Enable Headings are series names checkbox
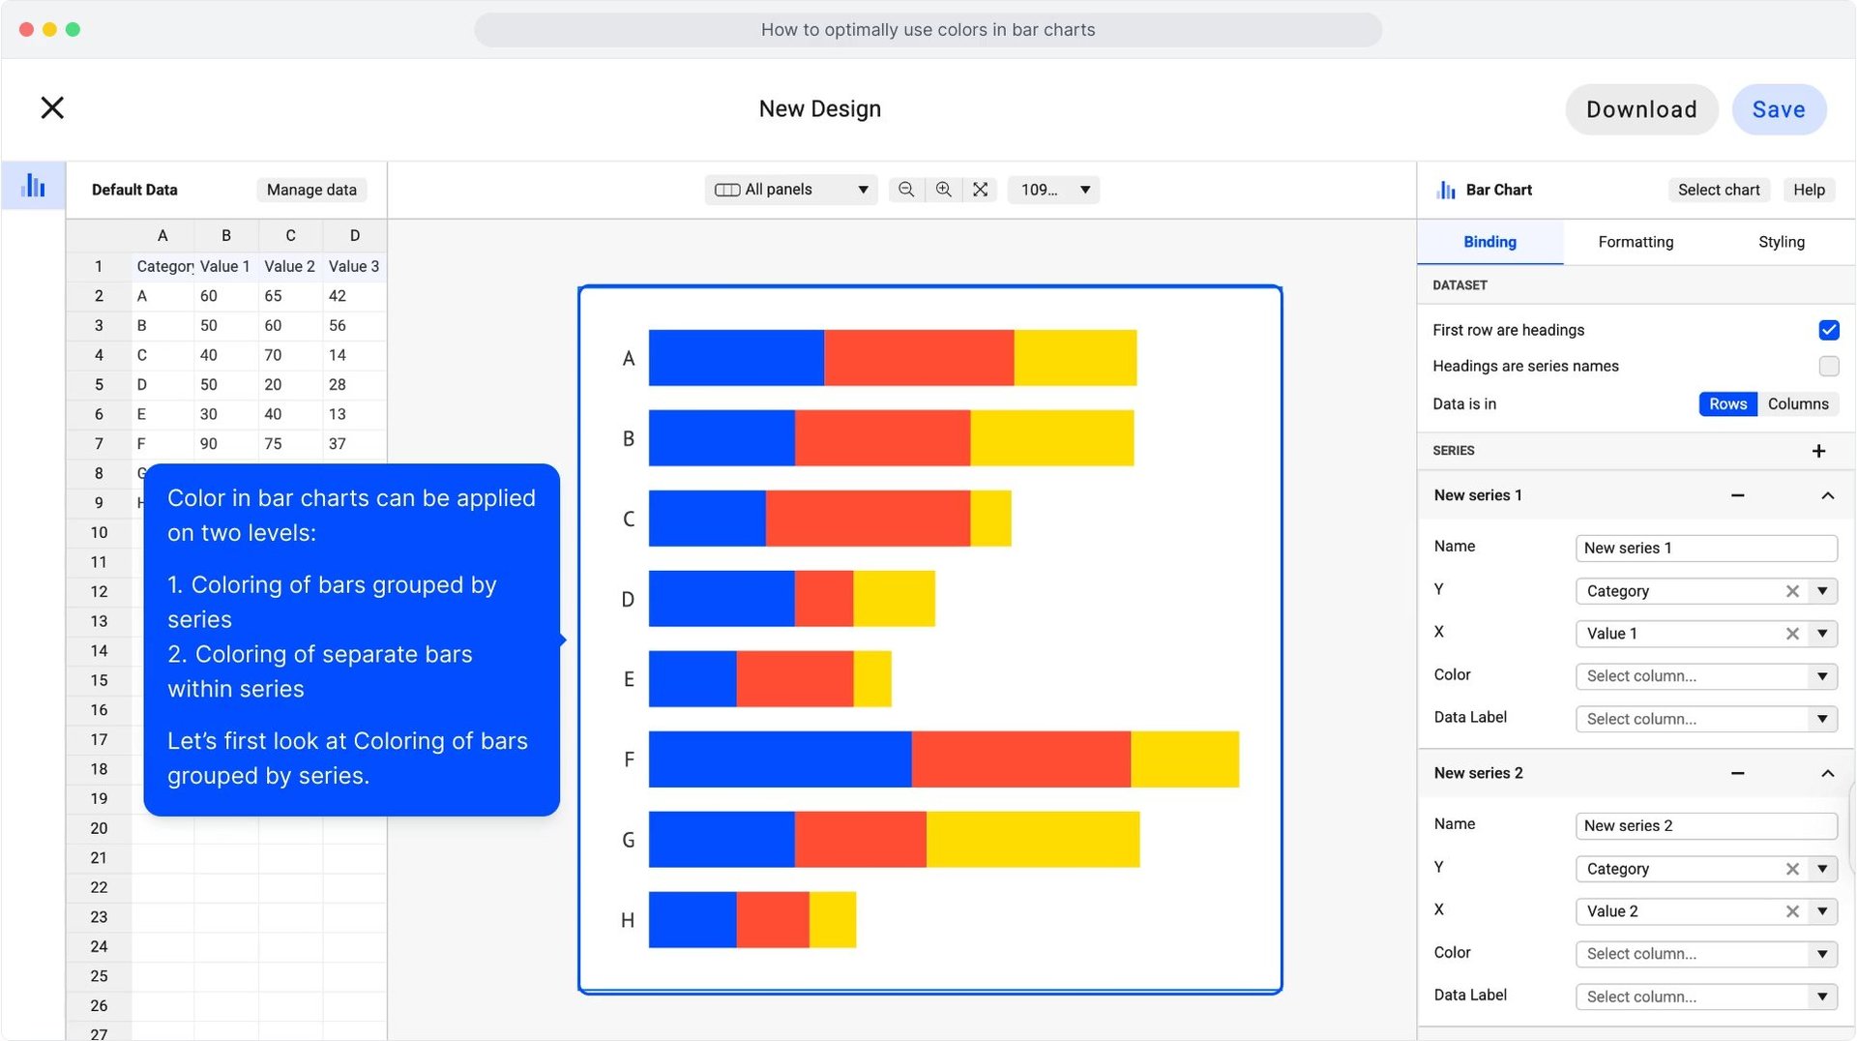This screenshot has width=1857, height=1041. [x=1828, y=366]
